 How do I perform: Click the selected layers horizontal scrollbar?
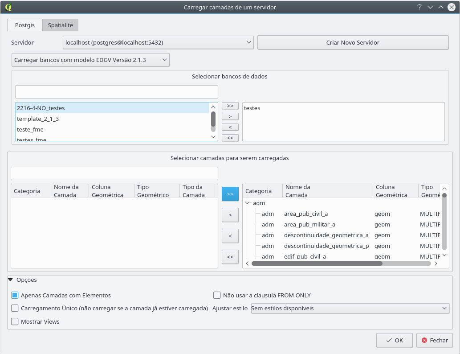click(x=317, y=263)
